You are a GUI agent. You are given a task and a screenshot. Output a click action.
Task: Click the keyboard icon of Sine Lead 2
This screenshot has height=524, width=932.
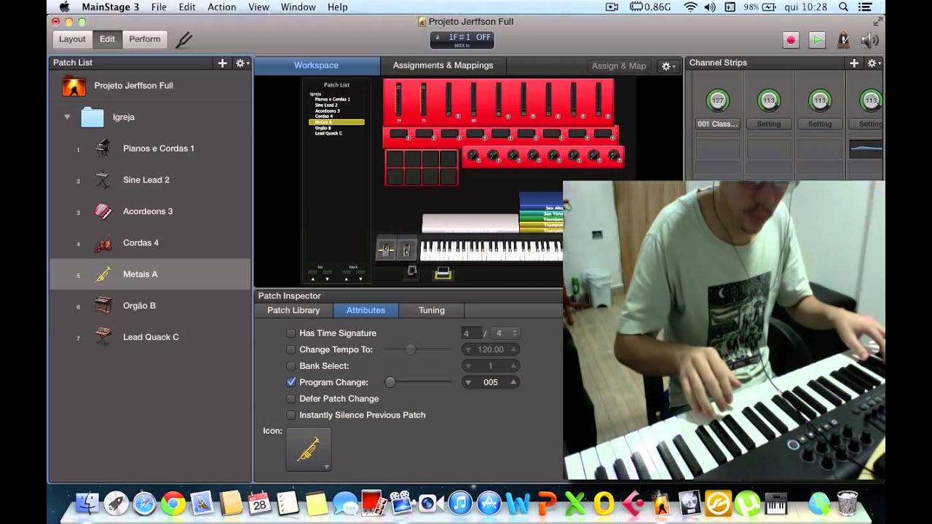pyautogui.click(x=103, y=180)
